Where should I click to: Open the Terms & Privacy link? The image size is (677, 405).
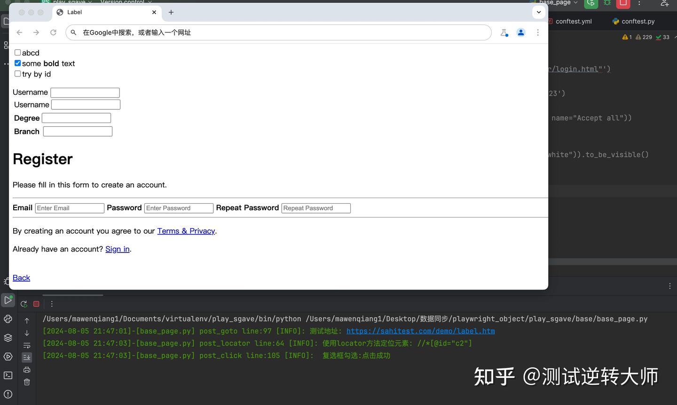coord(186,231)
